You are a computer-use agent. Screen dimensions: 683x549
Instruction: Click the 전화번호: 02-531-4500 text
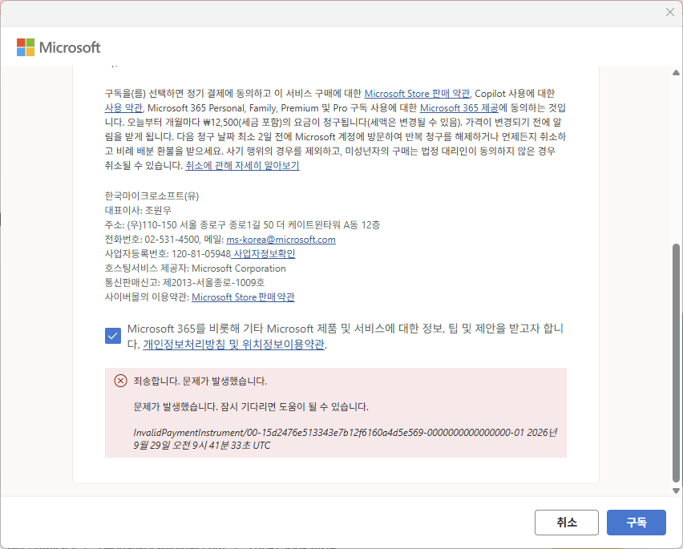point(152,240)
